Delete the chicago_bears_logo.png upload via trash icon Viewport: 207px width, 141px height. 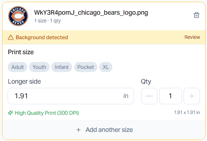click(x=196, y=15)
